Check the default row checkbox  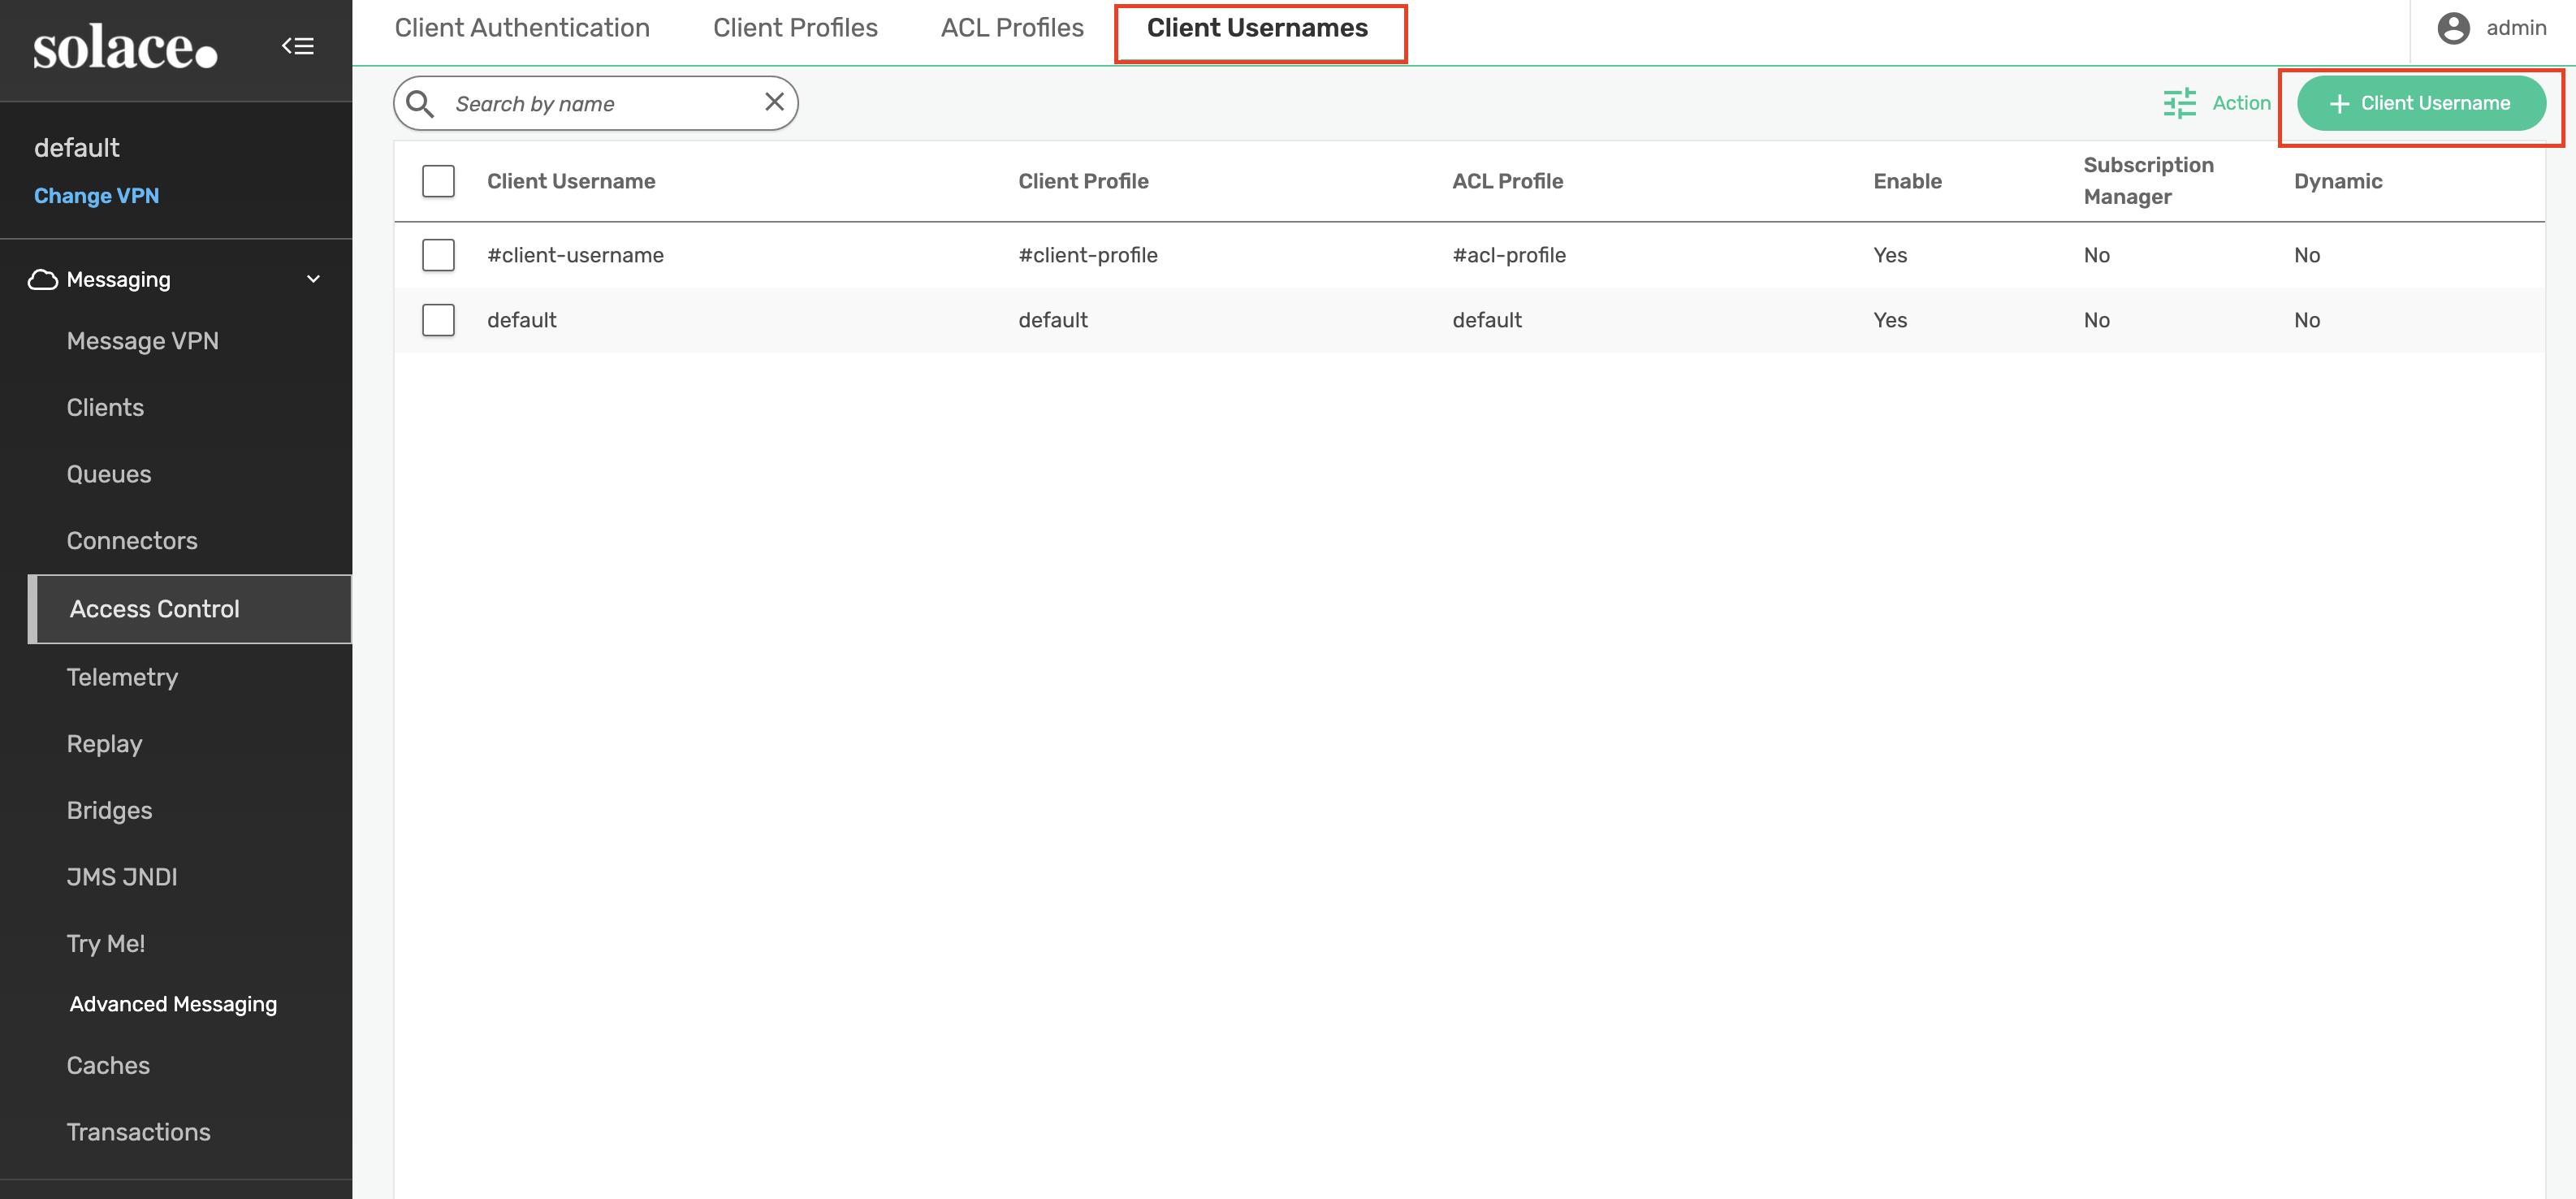(x=438, y=320)
